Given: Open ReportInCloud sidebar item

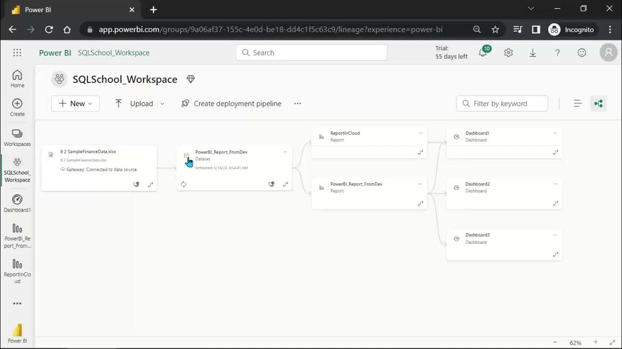Looking at the screenshot, I should coord(17,271).
